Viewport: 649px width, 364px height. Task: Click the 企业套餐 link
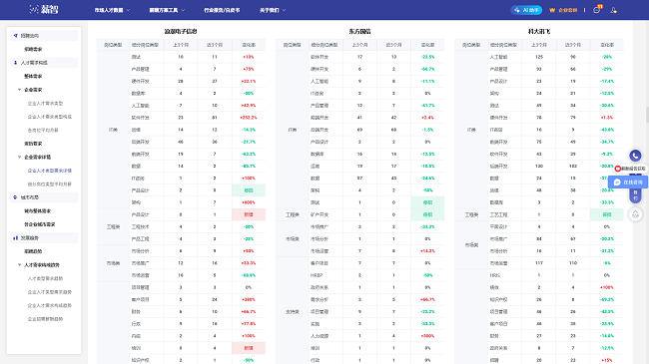pyautogui.click(x=567, y=10)
